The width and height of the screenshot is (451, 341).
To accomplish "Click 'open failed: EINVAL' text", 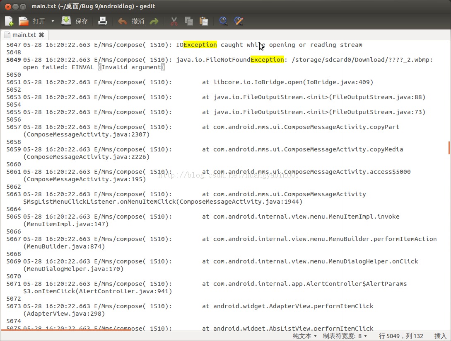I will point(58,67).
